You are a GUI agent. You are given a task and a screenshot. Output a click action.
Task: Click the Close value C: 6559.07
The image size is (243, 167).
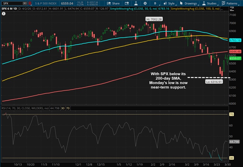87,9
